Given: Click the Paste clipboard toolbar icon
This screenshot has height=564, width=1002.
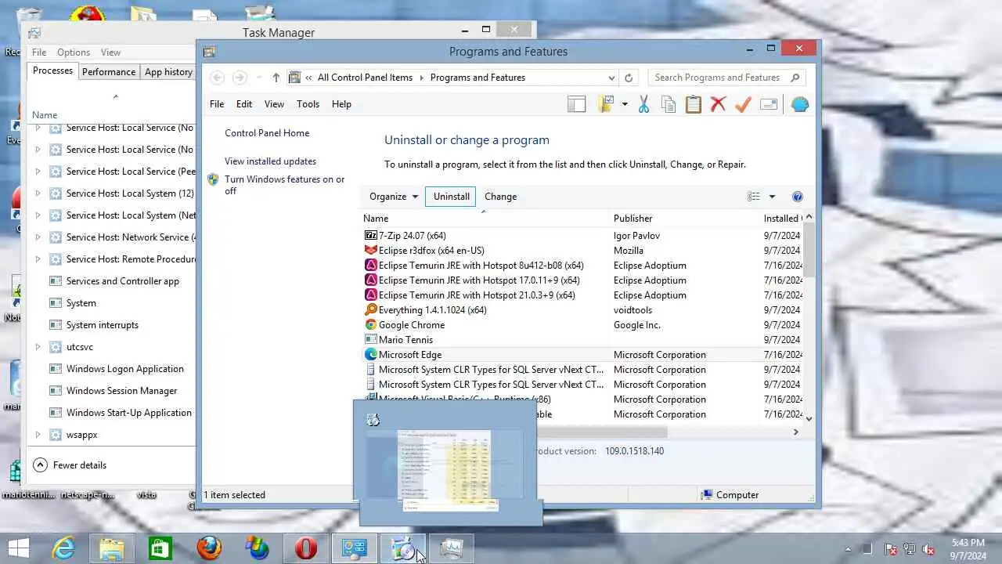Looking at the screenshot, I should tap(694, 104).
